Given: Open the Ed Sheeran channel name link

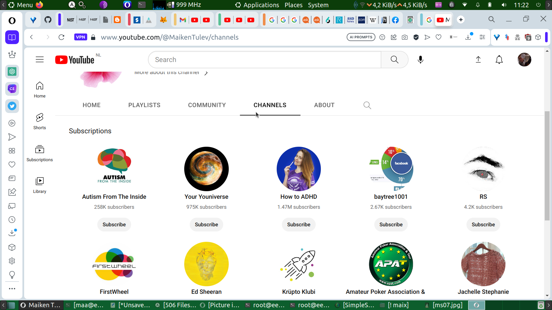Looking at the screenshot, I should 206,292.
